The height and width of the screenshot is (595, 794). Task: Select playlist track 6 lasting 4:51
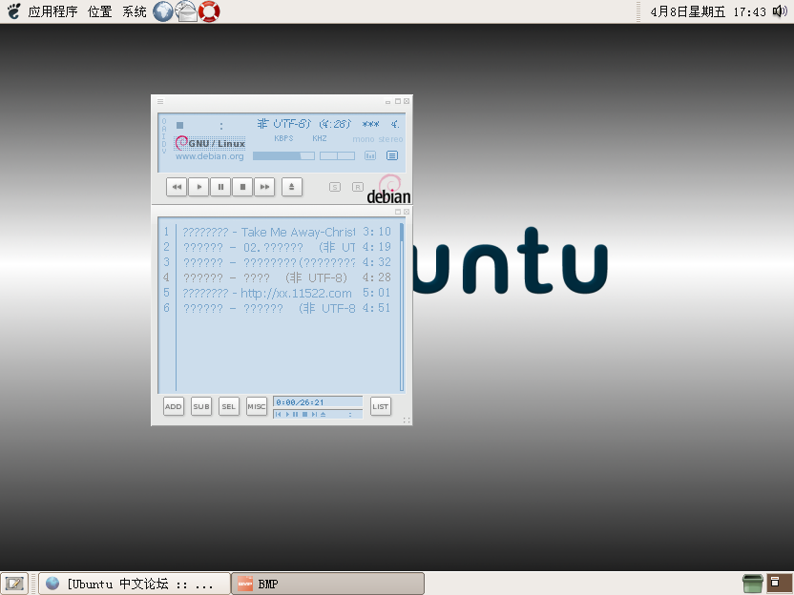click(277, 308)
